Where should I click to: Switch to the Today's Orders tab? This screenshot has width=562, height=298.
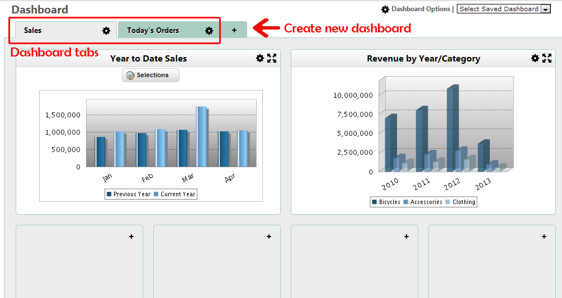tap(153, 31)
